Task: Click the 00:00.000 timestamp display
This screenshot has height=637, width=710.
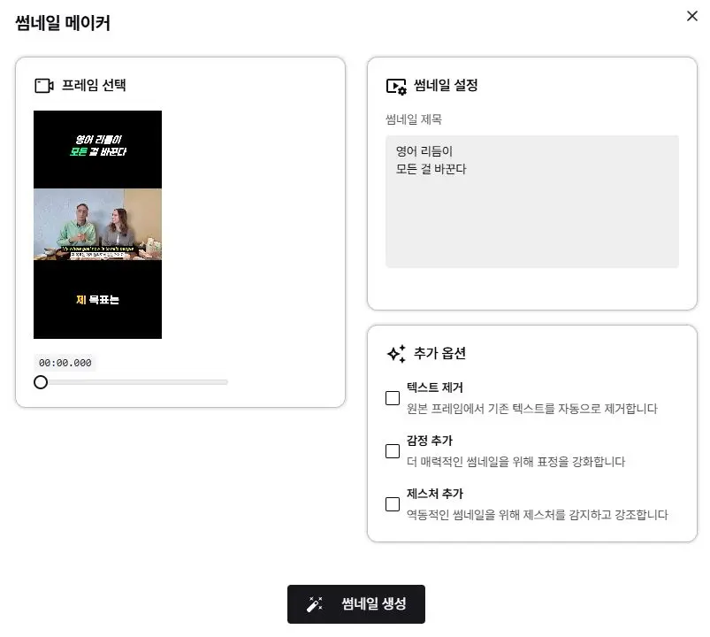Action: pyautogui.click(x=65, y=363)
